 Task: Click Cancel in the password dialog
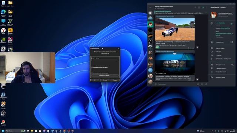pyautogui.click(x=105, y=80)
